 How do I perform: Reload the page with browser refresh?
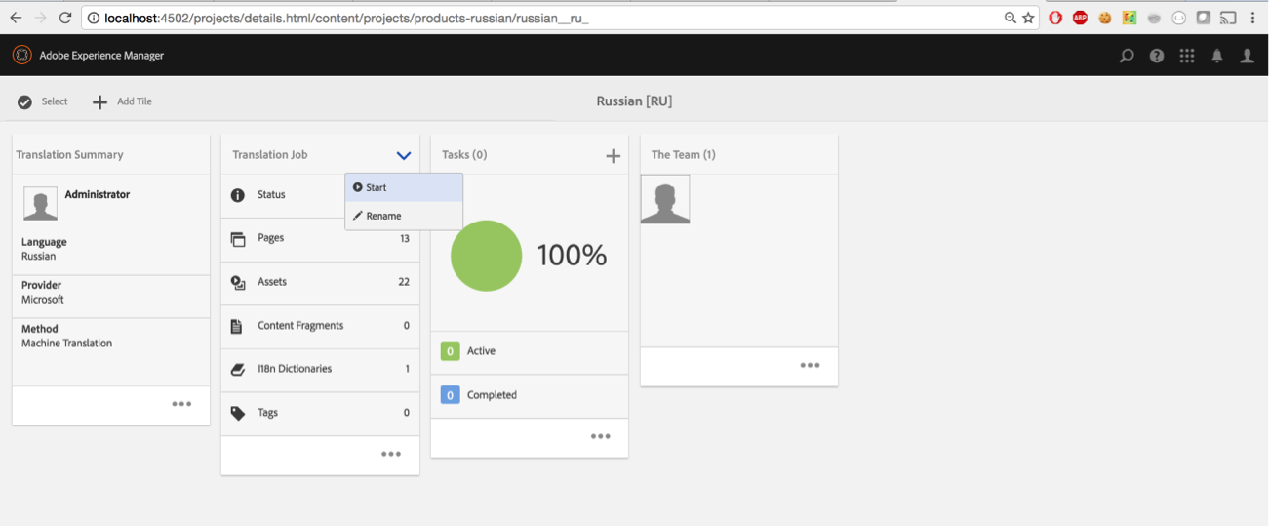click(65, 18)
